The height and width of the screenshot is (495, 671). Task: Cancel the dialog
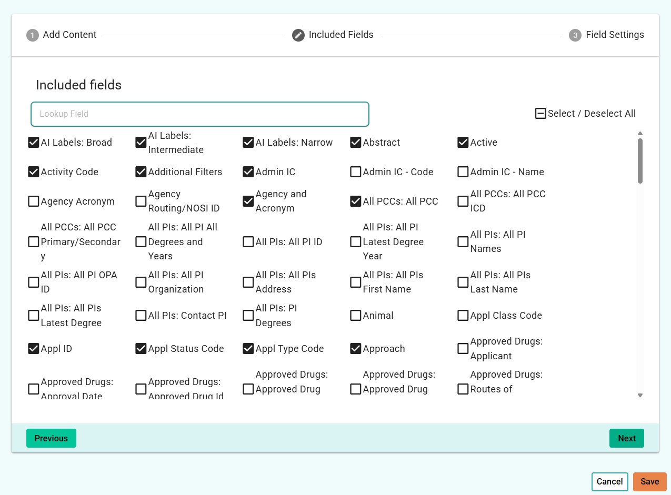610,482
